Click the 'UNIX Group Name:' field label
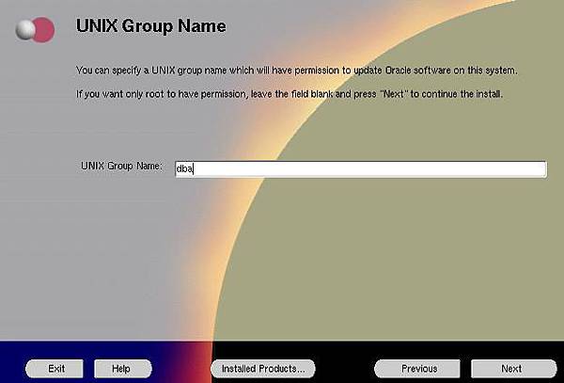This screenshot has width=564, height=383. 121,166
